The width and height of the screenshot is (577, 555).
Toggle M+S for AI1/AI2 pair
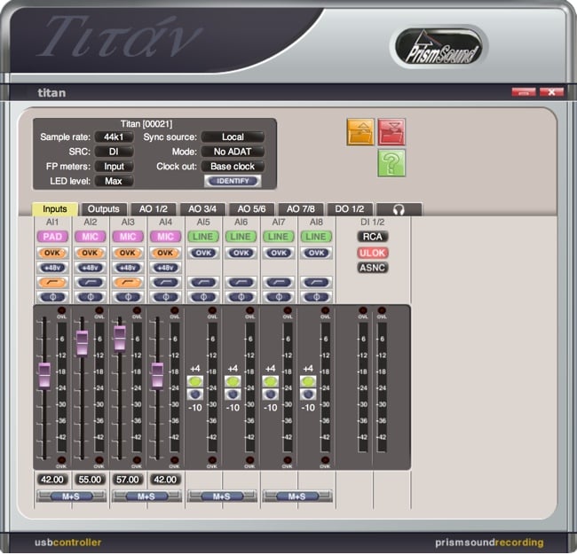71,496
